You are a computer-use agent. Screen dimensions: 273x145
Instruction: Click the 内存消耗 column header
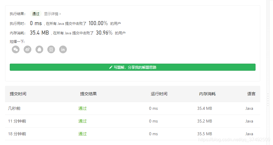tap(207, 94)
